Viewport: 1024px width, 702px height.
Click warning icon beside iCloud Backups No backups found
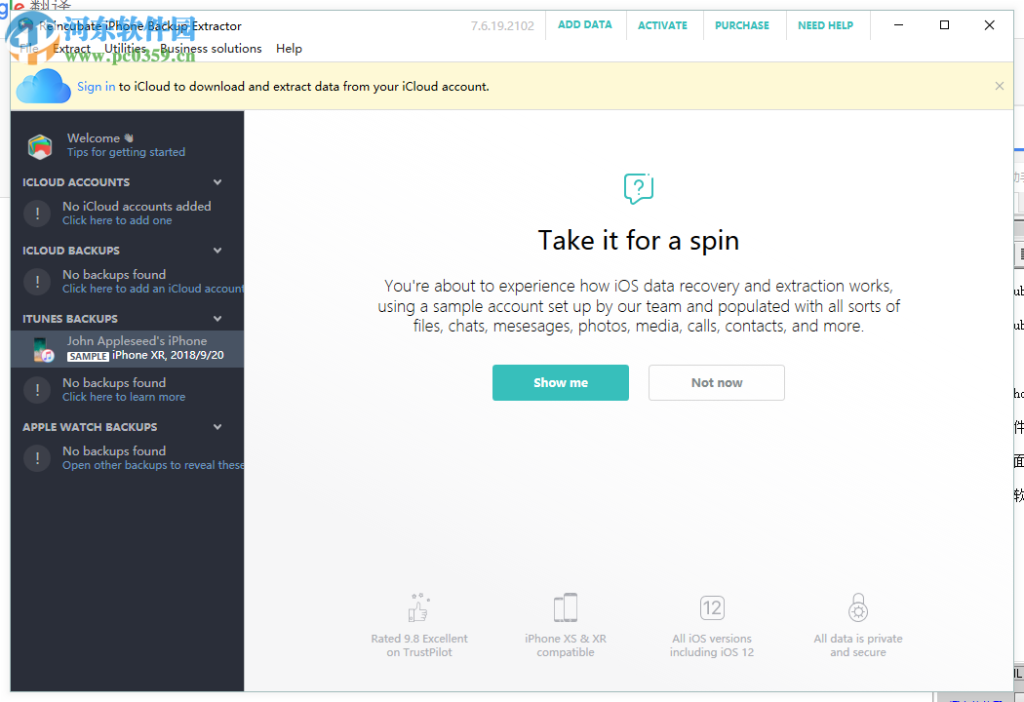(37, 282)
